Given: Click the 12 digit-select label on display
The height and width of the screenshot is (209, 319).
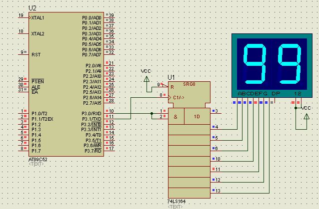Looking at the screenshot, I should 297,94.
